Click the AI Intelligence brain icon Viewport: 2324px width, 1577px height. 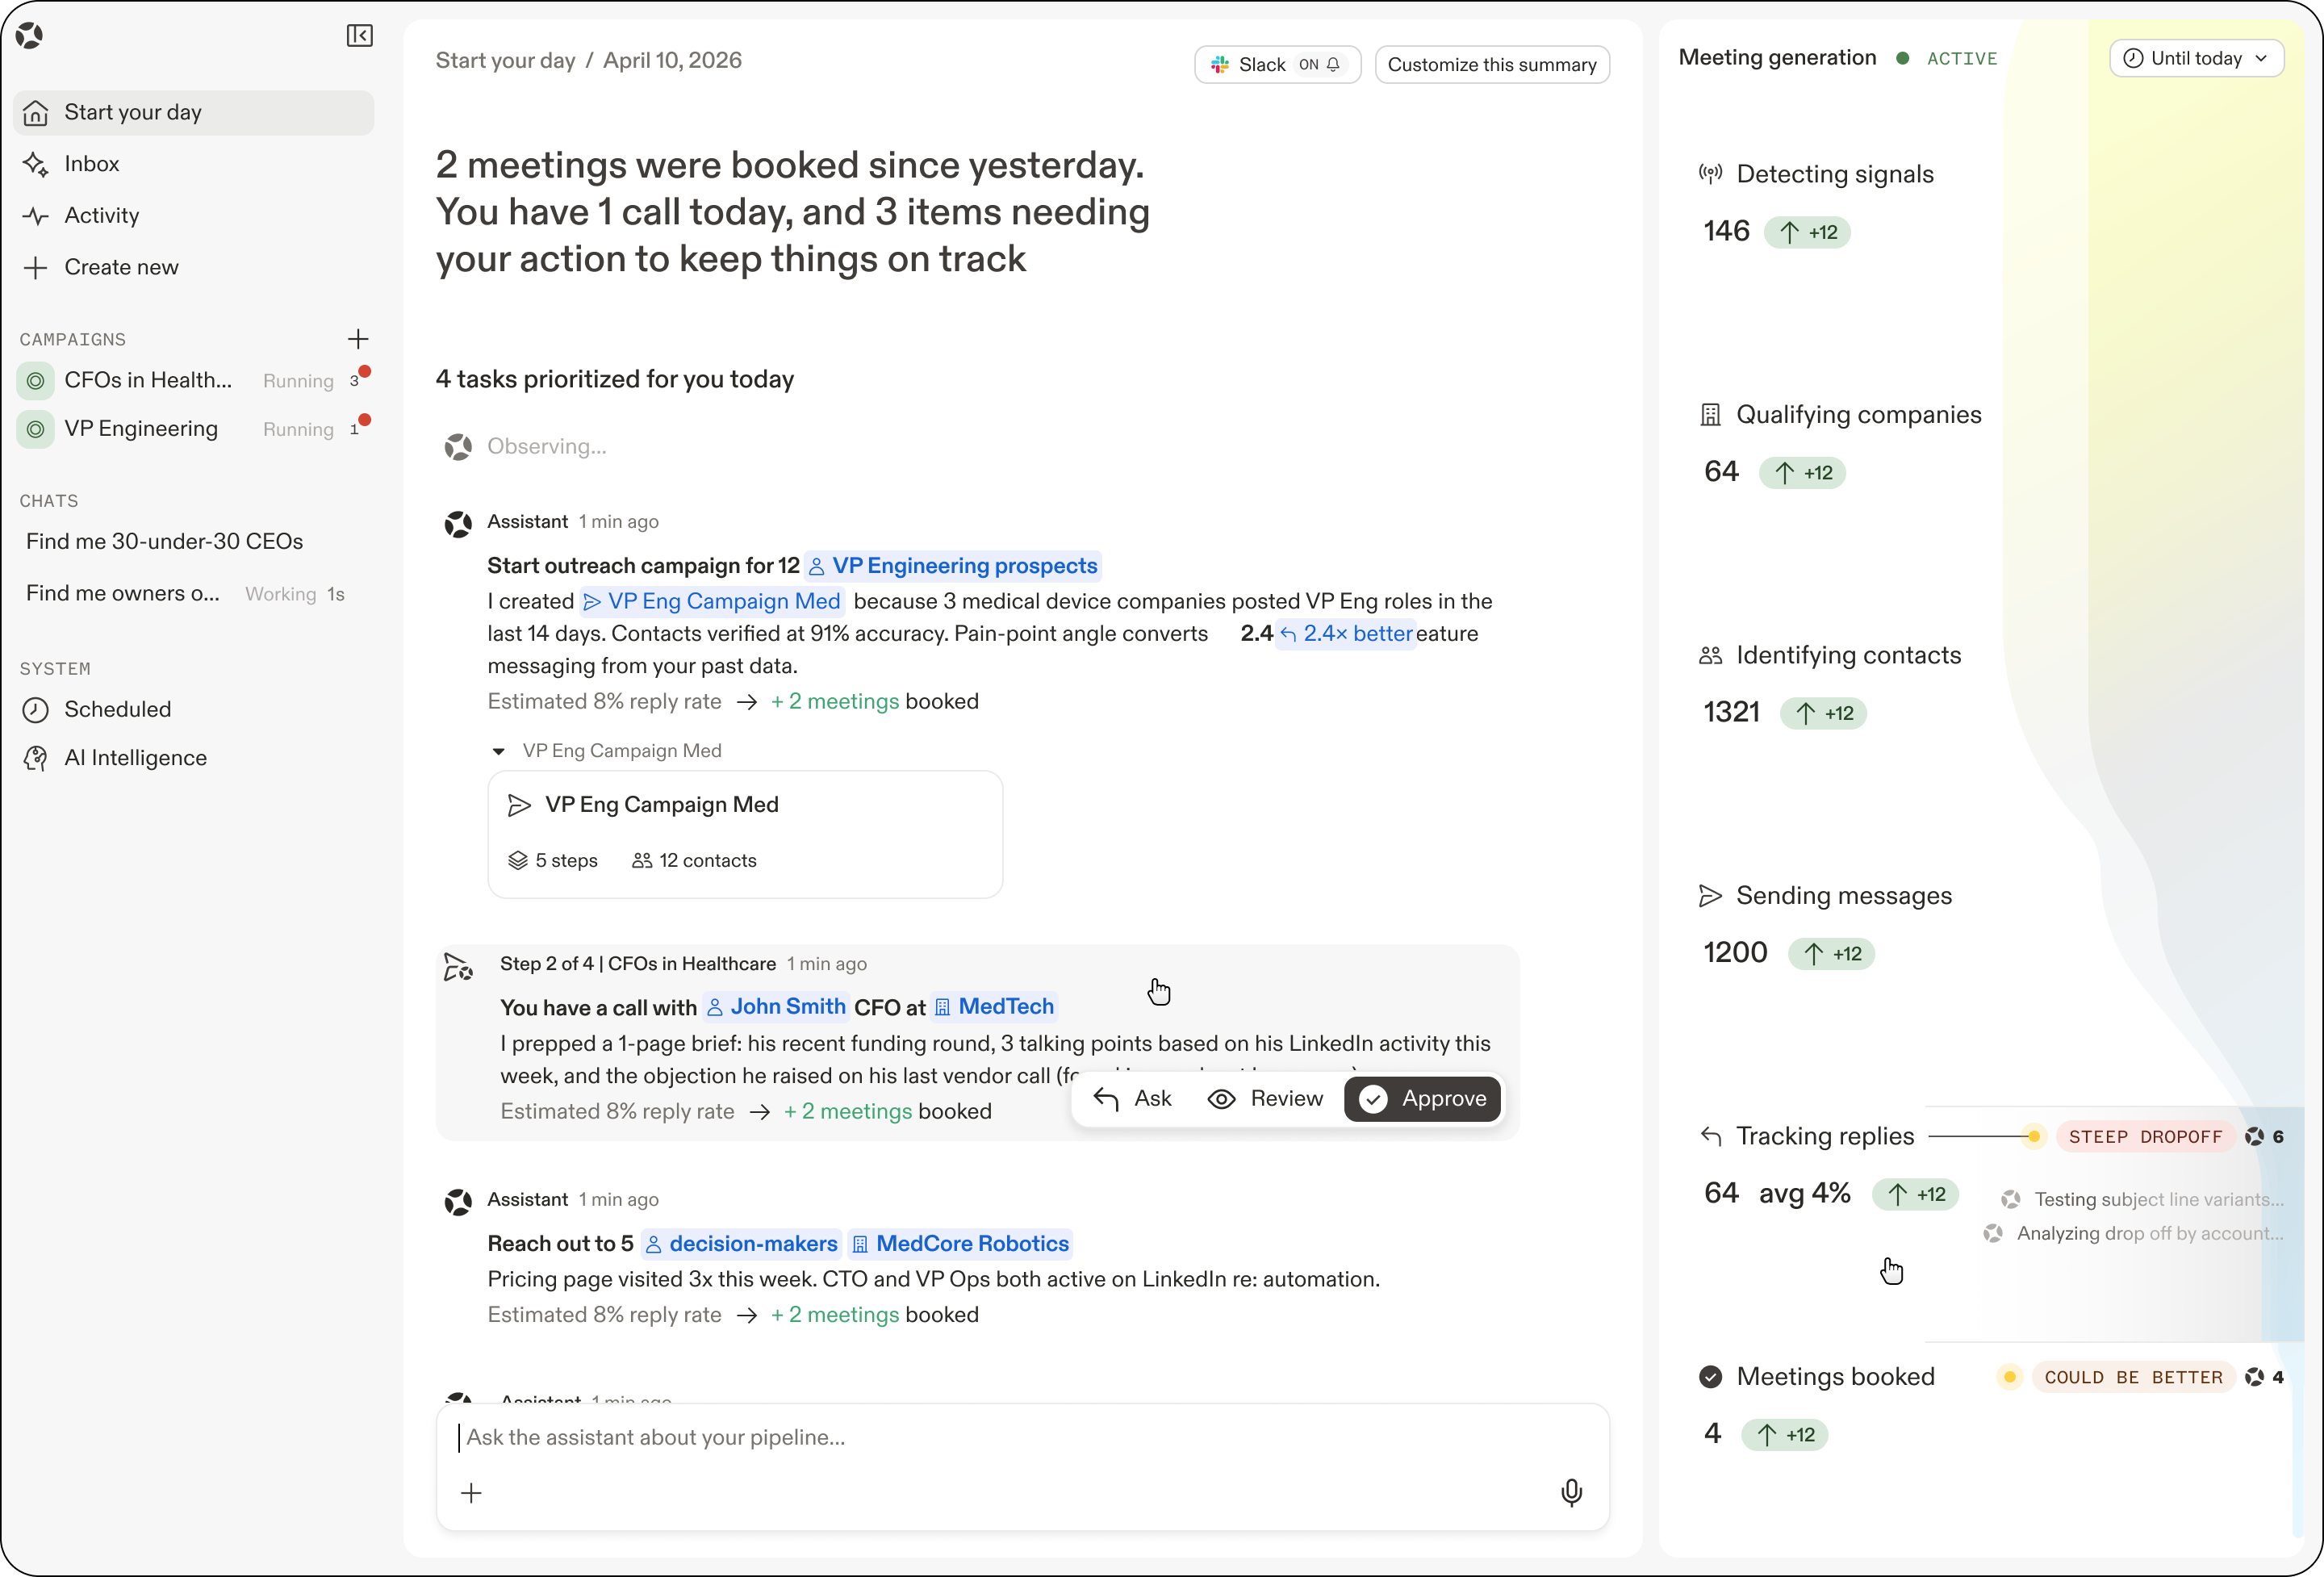[x=36, y=758]
